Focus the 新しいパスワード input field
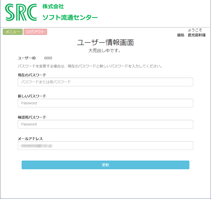 105,103
